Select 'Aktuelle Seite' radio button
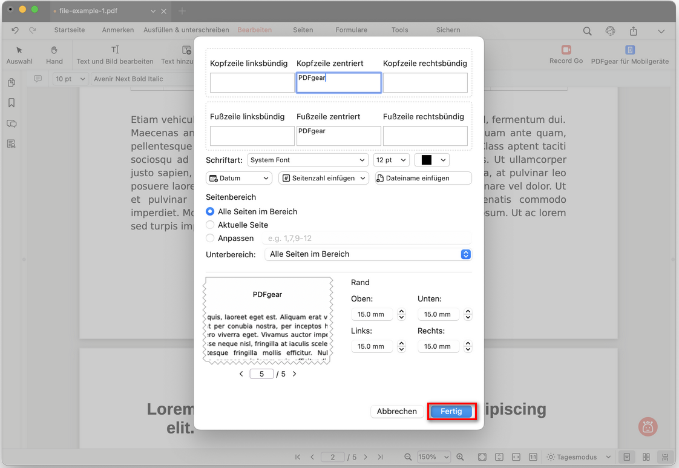The image size is (679, 468). (x=210, y=225)
